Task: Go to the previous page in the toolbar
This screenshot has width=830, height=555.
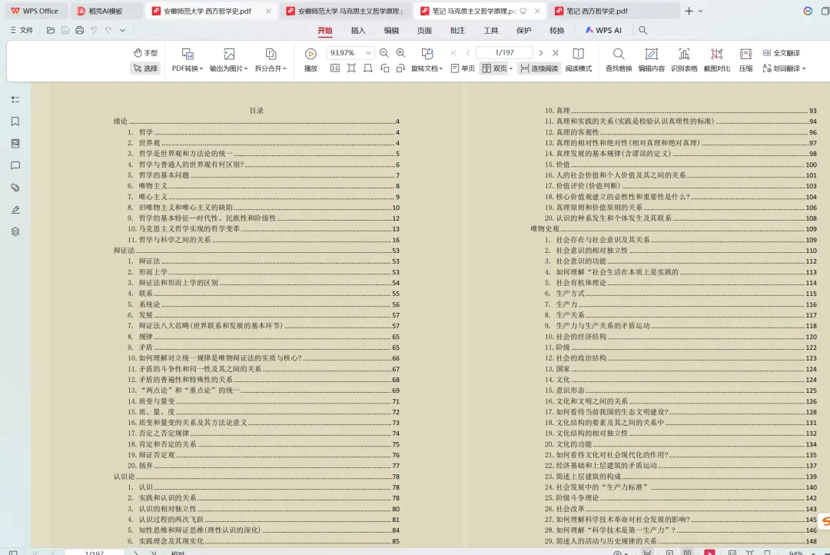Action: [469, 53]
